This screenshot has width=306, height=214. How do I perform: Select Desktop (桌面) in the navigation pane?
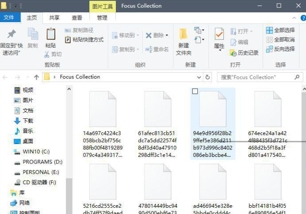tap(23, 141)
